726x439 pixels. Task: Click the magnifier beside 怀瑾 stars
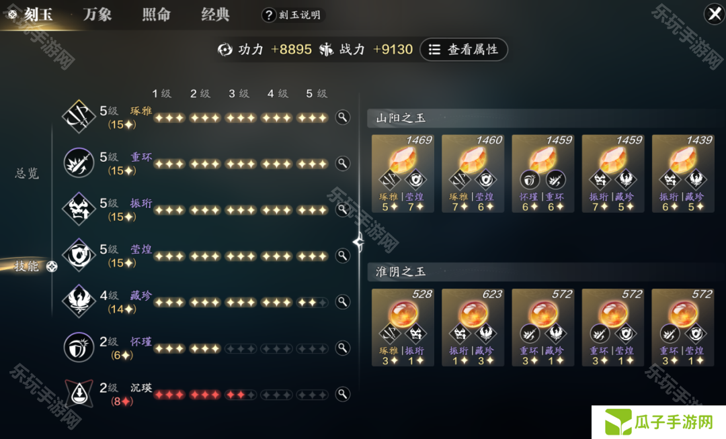(x=343, y=348)
